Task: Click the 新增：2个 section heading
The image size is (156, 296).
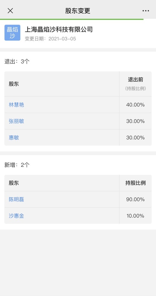Action: pyautogui.click(x=17, y=165)
